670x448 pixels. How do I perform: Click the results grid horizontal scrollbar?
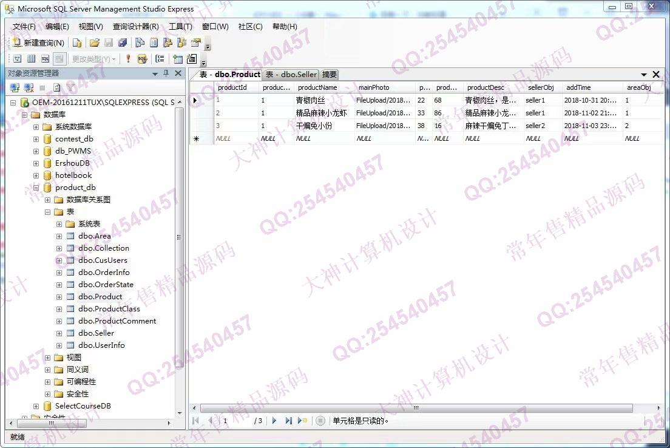pos(416,408)
